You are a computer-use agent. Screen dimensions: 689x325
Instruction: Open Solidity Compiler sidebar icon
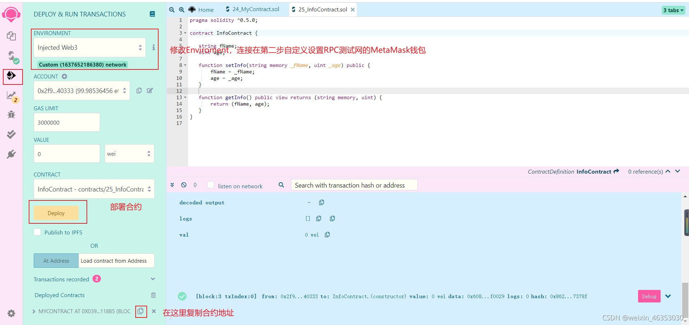(x=13, y=57)
